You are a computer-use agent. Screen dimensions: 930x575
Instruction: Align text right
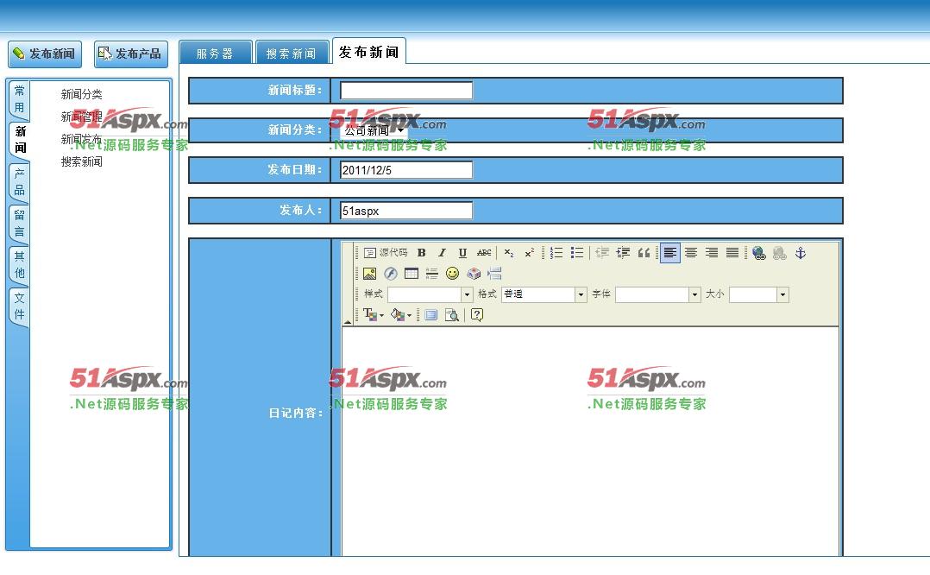click(712, 253)
